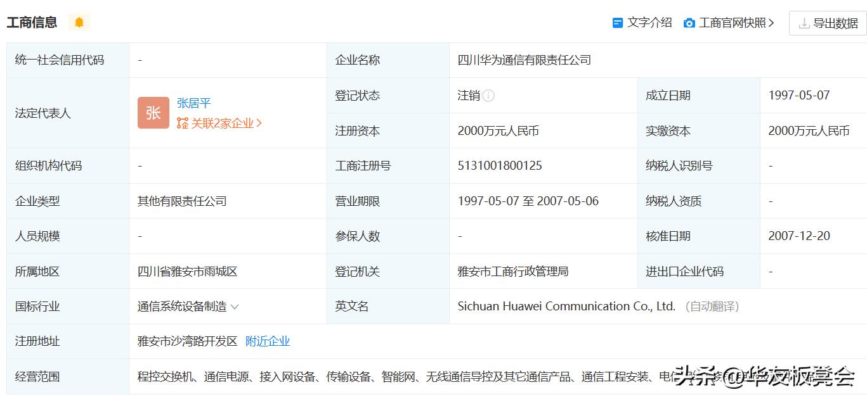Open legal representative 张居平 profile link
867x399 pixels.
193,103
